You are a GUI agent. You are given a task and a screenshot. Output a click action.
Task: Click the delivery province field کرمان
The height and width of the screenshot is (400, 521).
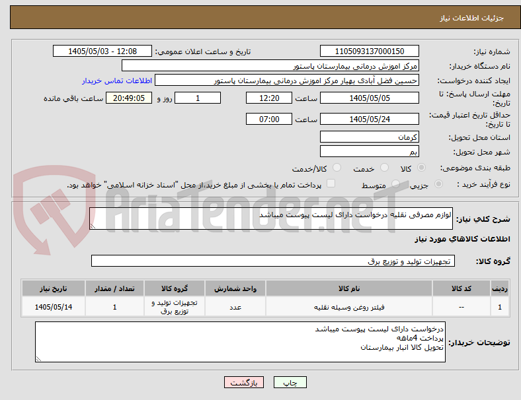coord(370,137)
